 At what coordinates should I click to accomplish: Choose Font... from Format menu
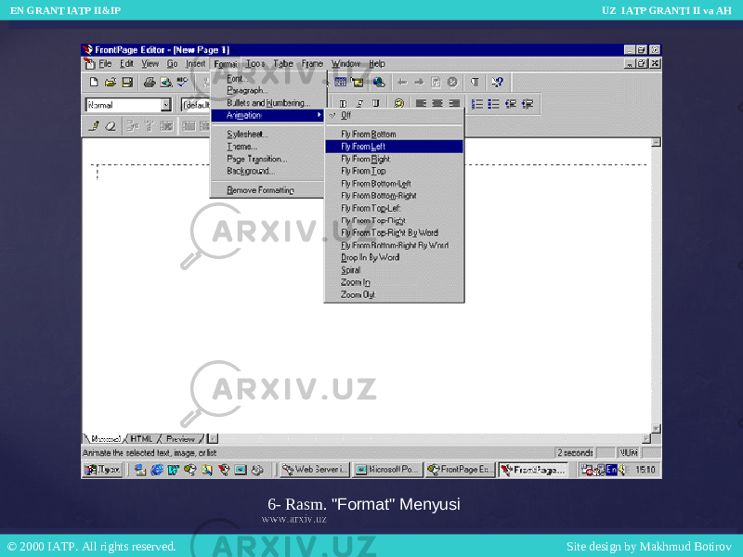tap(268, 79)
